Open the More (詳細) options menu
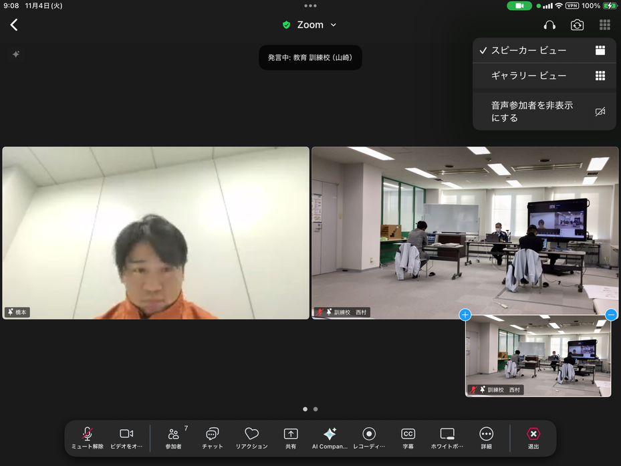 486,438
